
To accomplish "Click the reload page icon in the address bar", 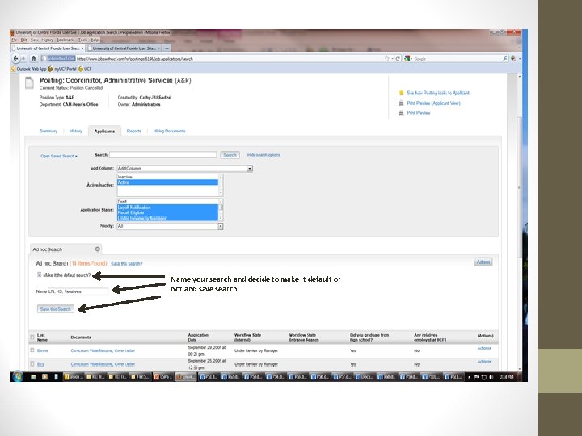I will click(x=398, y=59).
